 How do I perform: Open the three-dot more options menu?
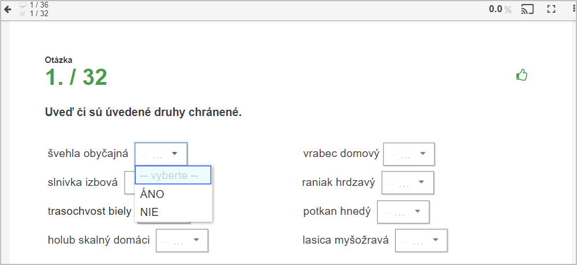(574, 10)
